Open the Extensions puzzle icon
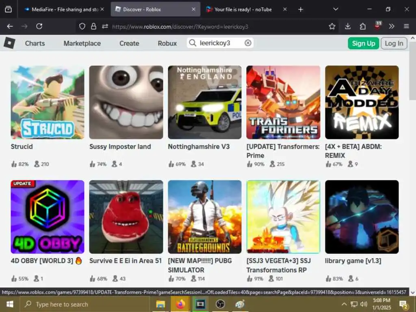Image resolution: width=416 pixels, height=312 pixels. coord(363,26)
